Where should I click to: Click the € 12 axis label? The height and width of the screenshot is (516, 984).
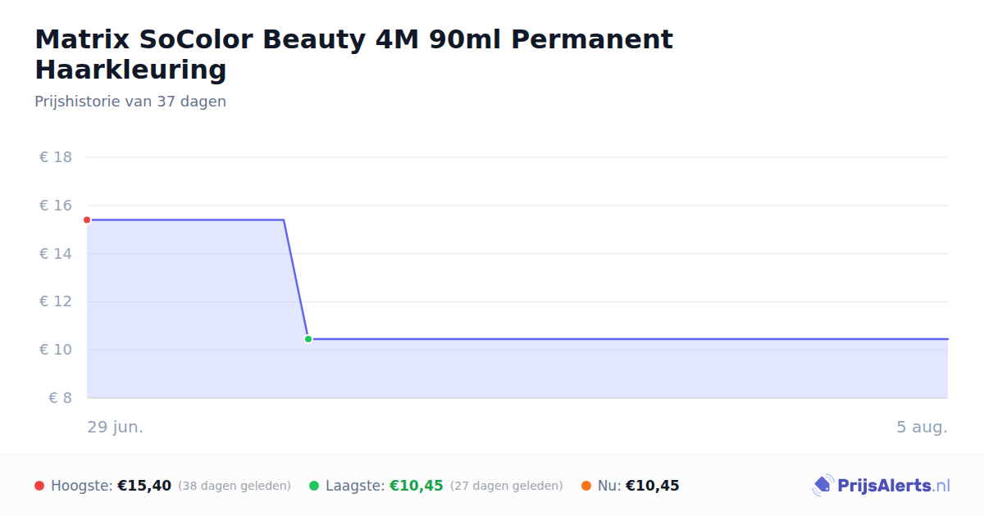[x=56, y=301]
